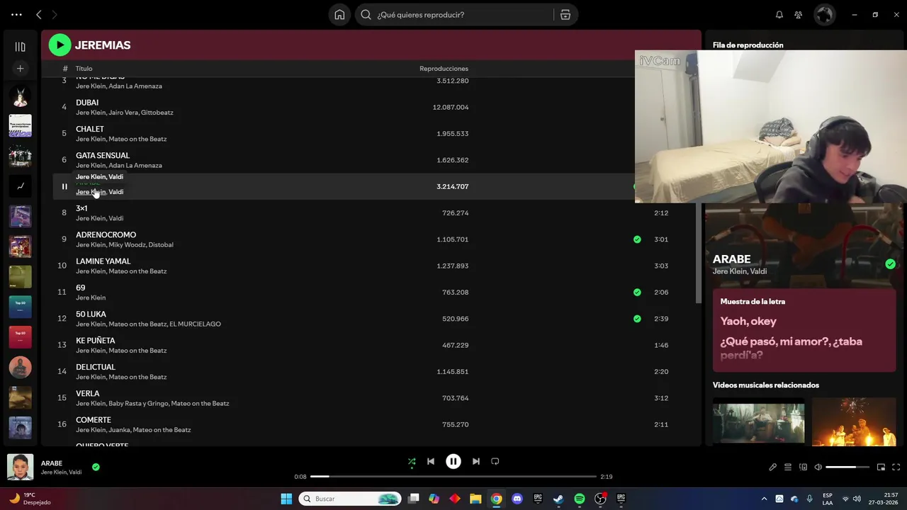This screenshot has width=907, height=510.
Task: Select the song 3×1
Action: (x=81, y=208)
